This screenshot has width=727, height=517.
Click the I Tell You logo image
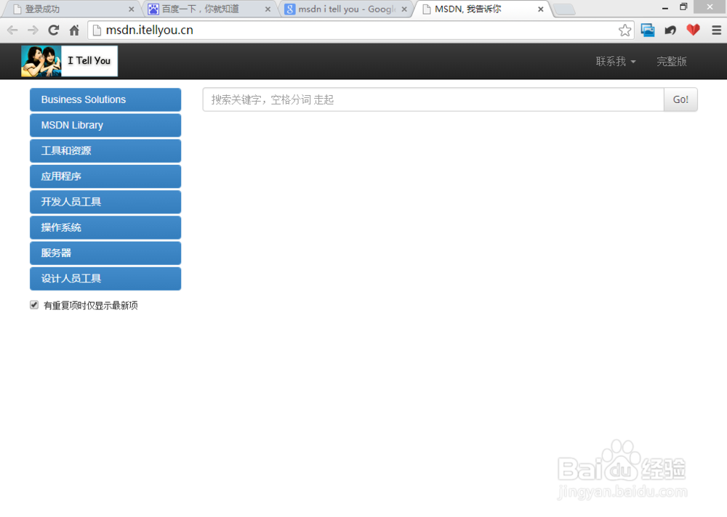(x=69, y=61)
